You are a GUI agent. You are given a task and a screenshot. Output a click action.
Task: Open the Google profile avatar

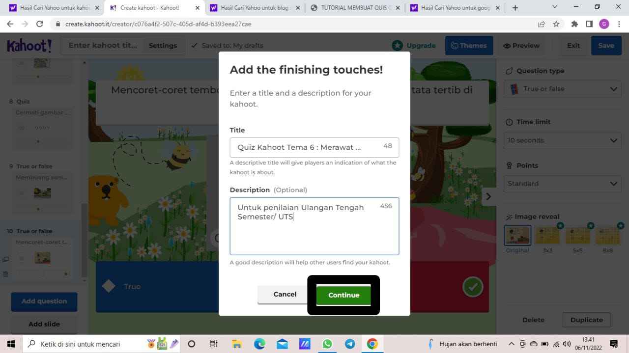coord(604,24)
